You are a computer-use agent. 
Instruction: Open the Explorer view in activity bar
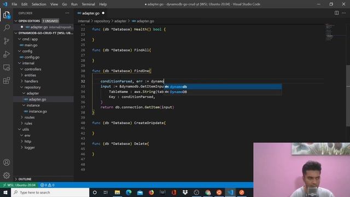point(7,15)
